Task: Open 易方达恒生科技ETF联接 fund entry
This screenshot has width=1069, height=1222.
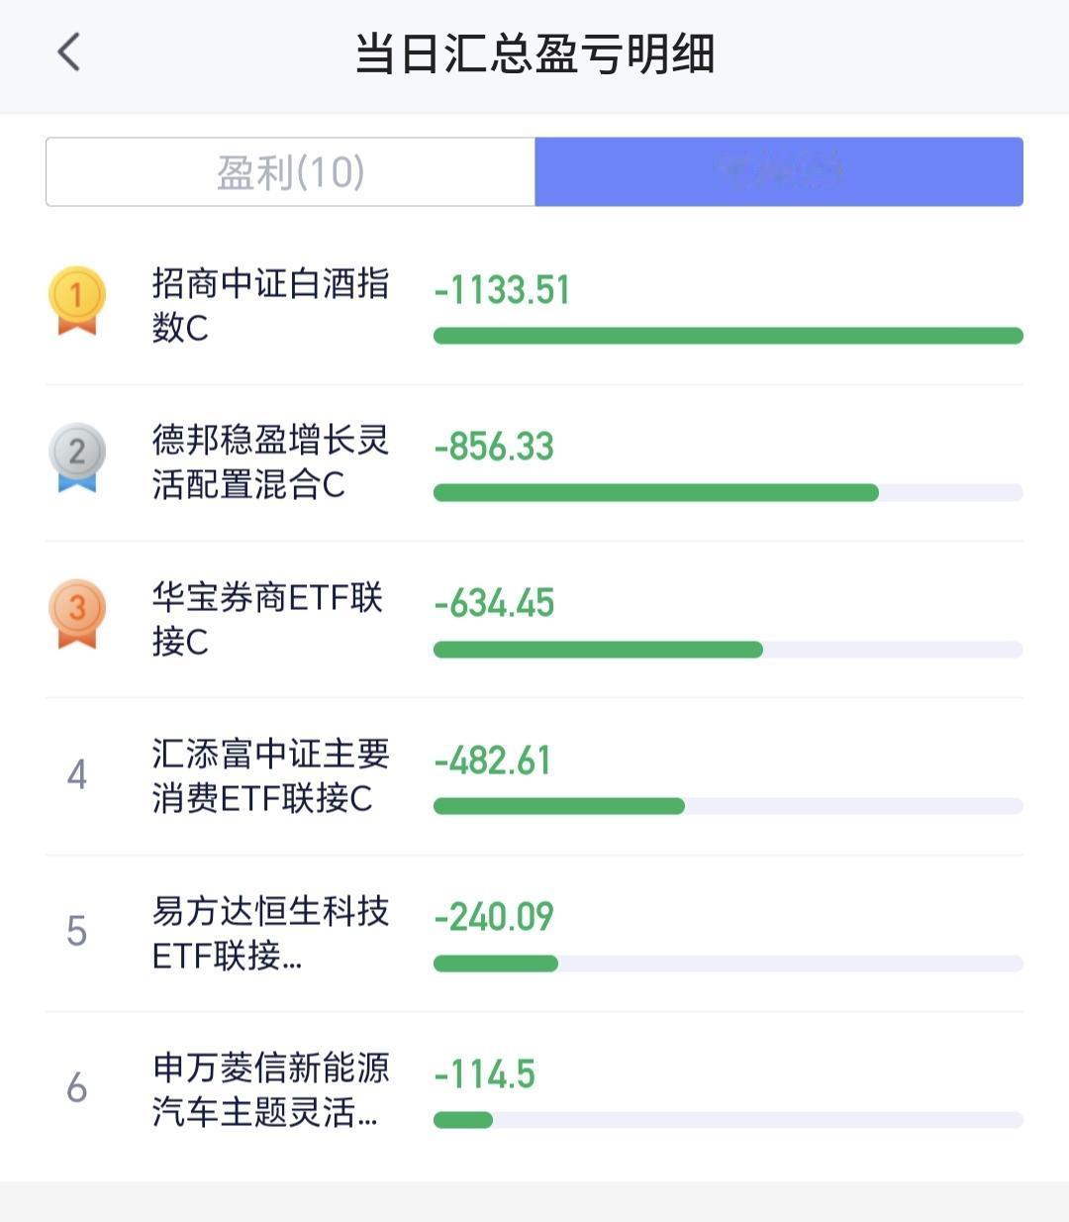Action: click(x=270, y=933)
